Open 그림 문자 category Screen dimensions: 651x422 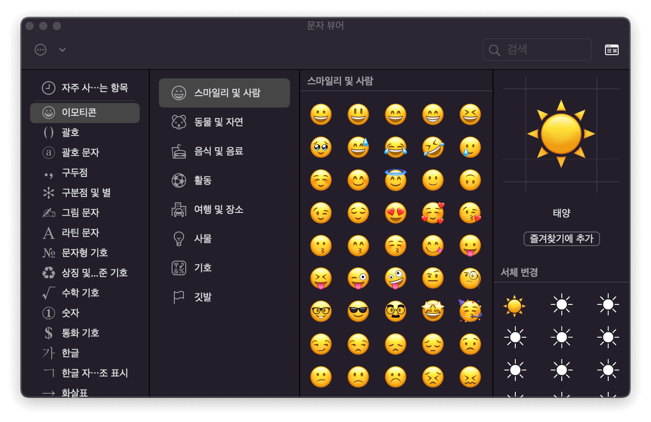click(x=85, y=213)
